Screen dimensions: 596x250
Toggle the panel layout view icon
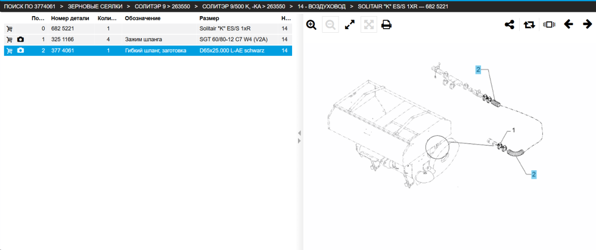point(550,24)
